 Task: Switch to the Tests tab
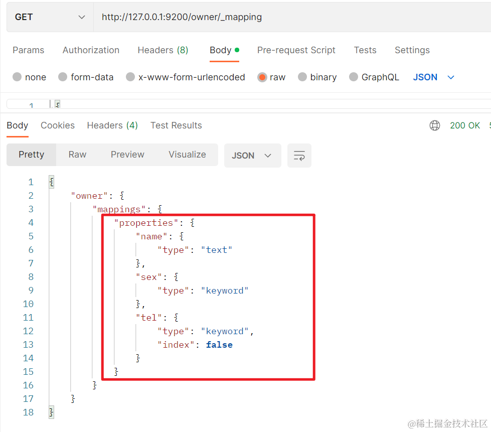click(x=365, y=50)
